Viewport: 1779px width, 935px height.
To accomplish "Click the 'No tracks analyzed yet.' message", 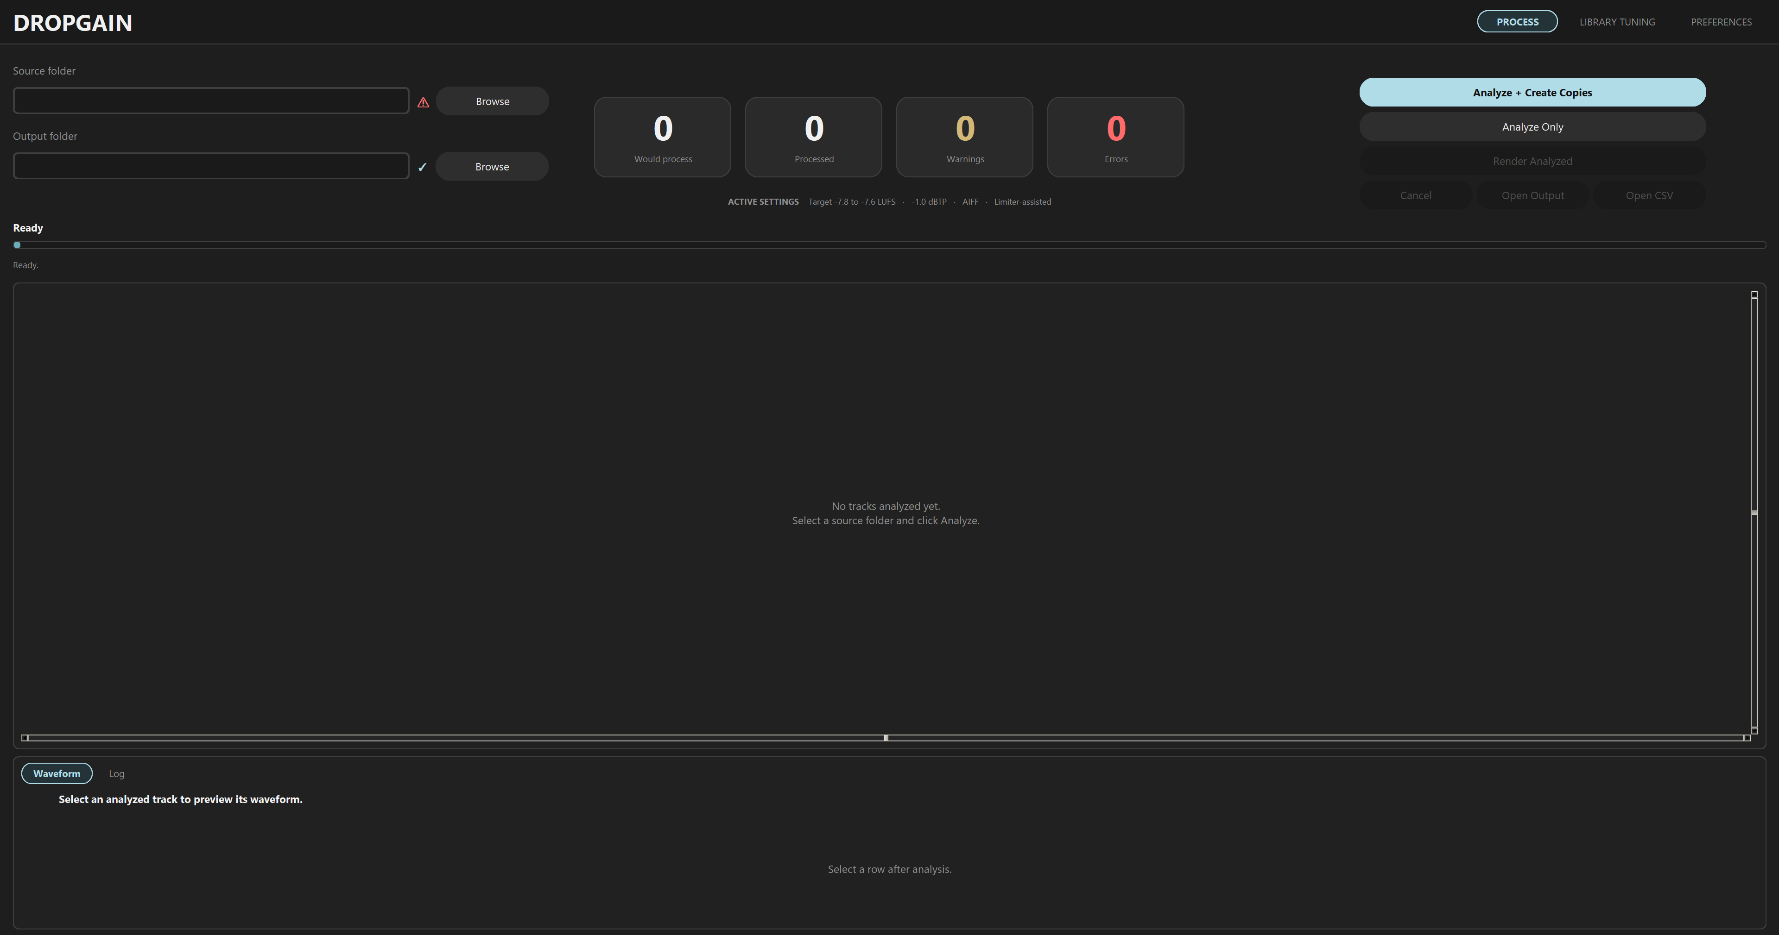I will tap(886, 506).
